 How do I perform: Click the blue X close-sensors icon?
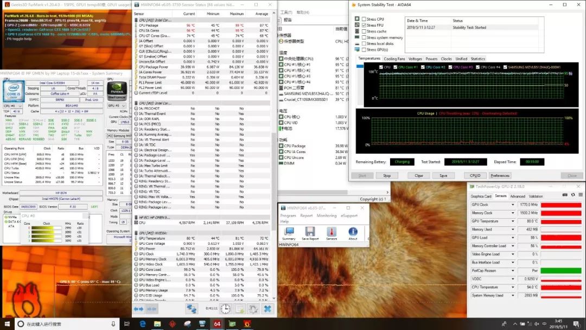(x=267, y=308)
